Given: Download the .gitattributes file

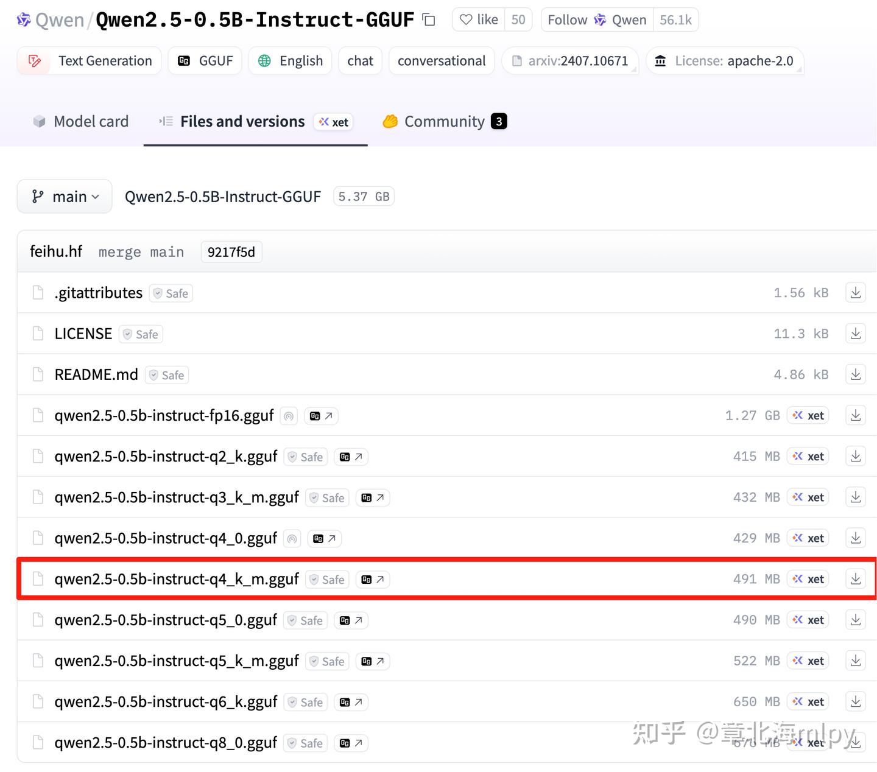Looking at the screenshot, I should [x=856, y=293].
